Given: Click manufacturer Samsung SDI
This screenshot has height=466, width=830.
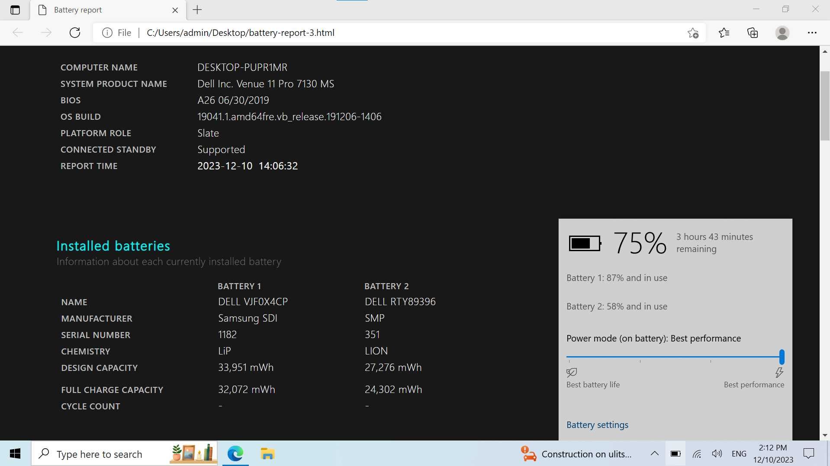Looking at the screenshot, I should point(248,318).
